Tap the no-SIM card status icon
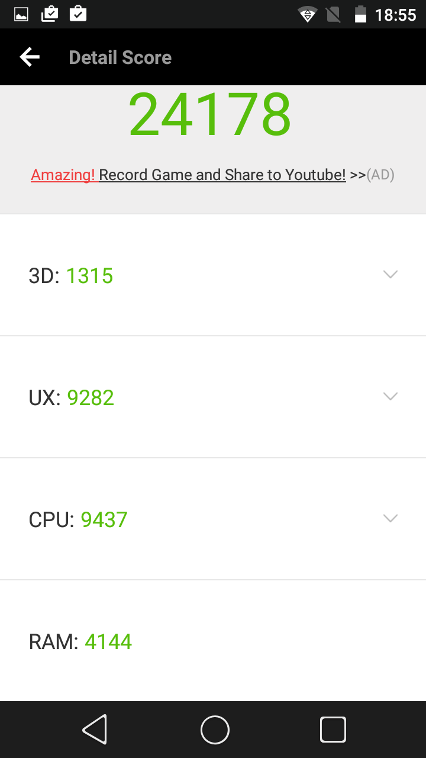This screenshot has height=758, width=426. pyautogui.click(x=334, y=14)
